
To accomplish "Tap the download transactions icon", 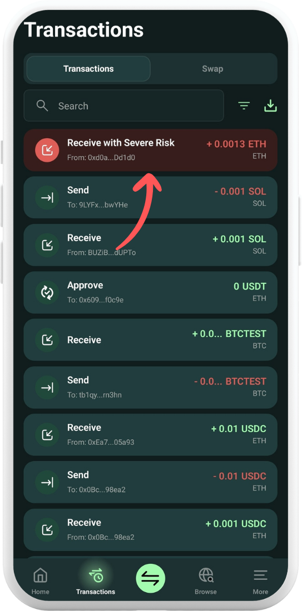I will pos(270,106).
